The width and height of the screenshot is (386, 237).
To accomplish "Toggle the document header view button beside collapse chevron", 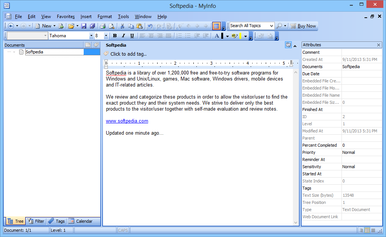I will (x=288, y=45).
